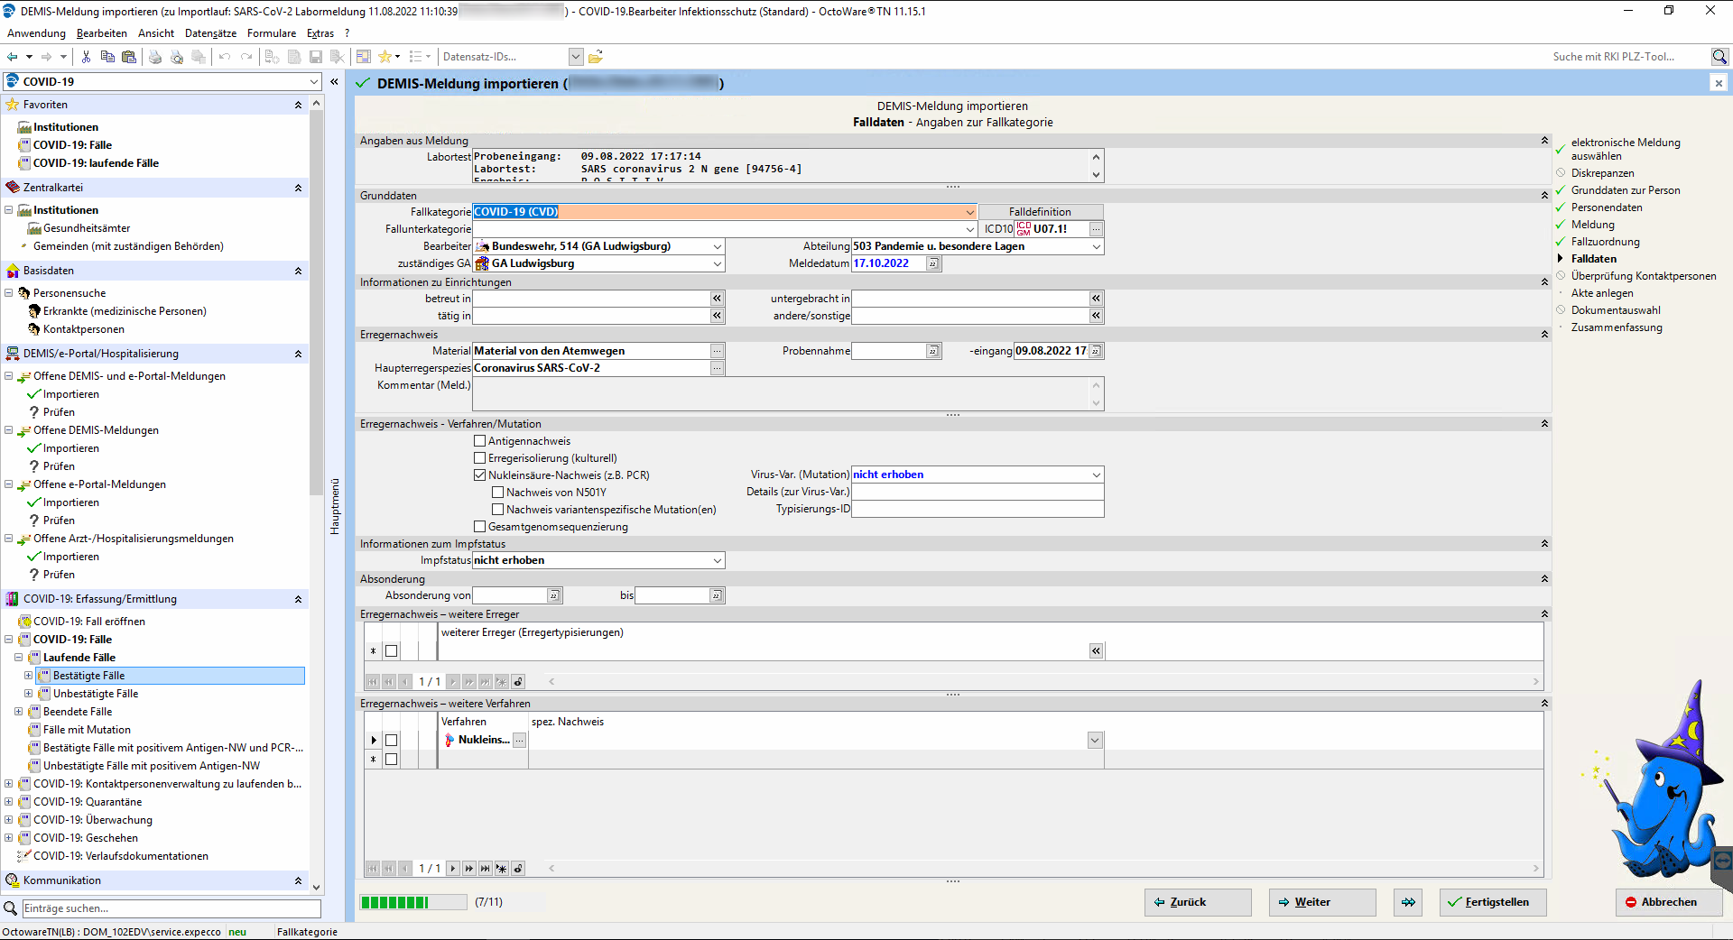Open calendar picker next to Meldedatum
The height and width of the screenshot is (940, 1733).
(933, 263)
